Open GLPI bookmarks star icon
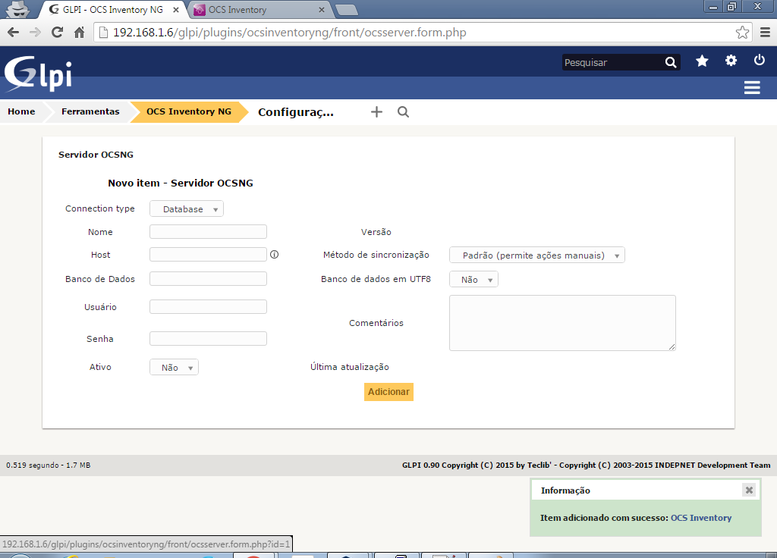777x558 pixels. (702, 61)
